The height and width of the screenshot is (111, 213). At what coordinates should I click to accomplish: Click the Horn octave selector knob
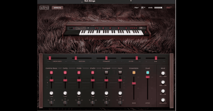pyautogui.click(x=120, y=103)
